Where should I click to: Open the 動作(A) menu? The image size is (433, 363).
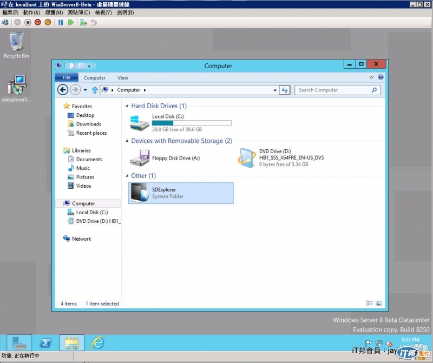pos(32,12)
